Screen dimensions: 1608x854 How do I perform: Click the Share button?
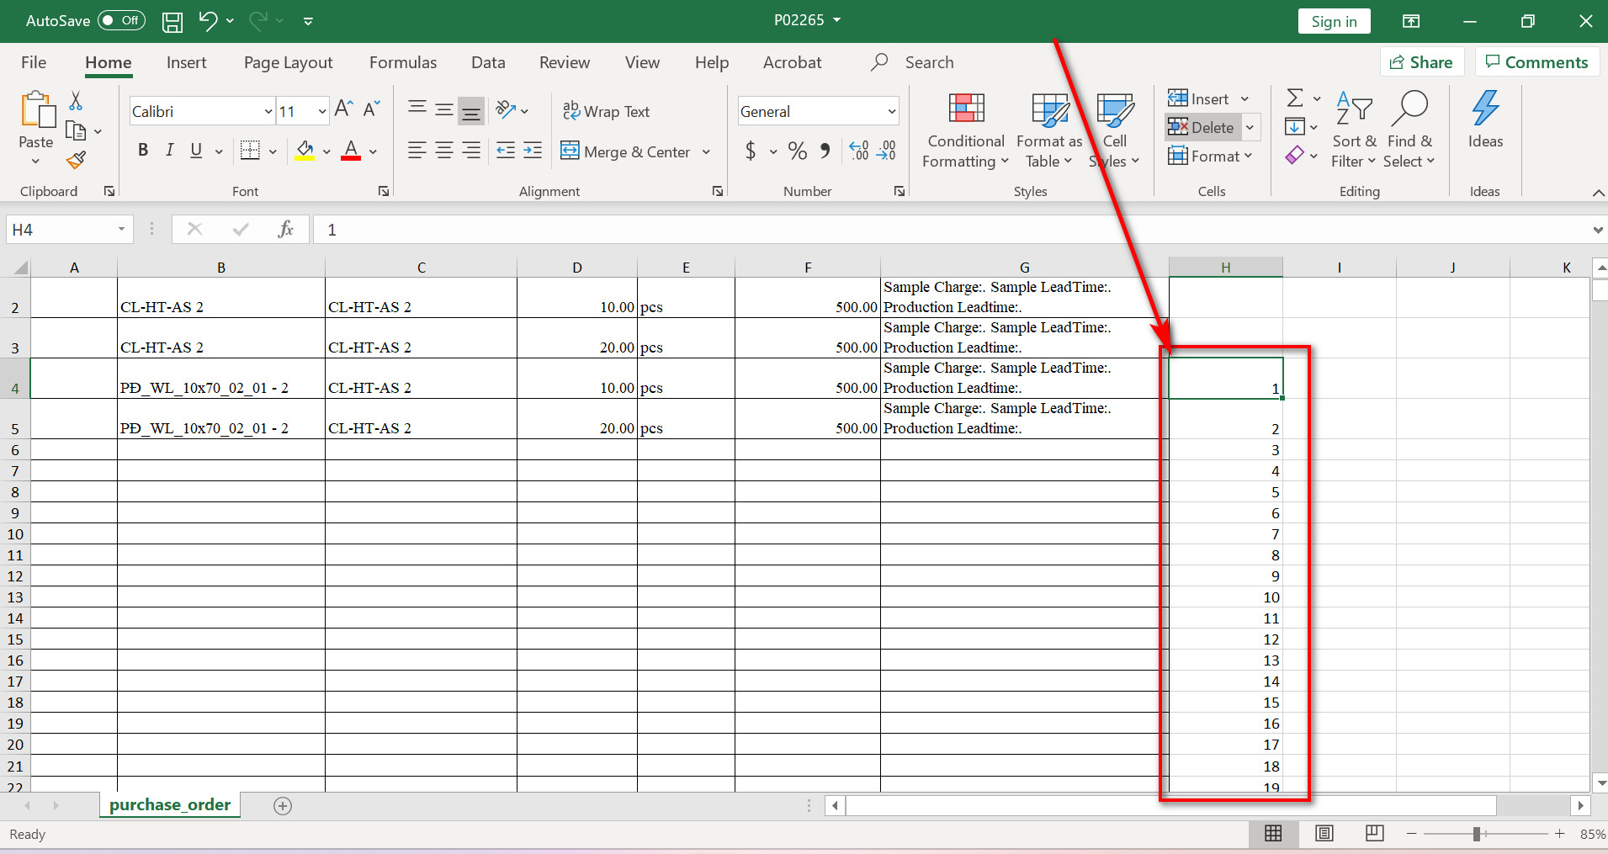1421,62
